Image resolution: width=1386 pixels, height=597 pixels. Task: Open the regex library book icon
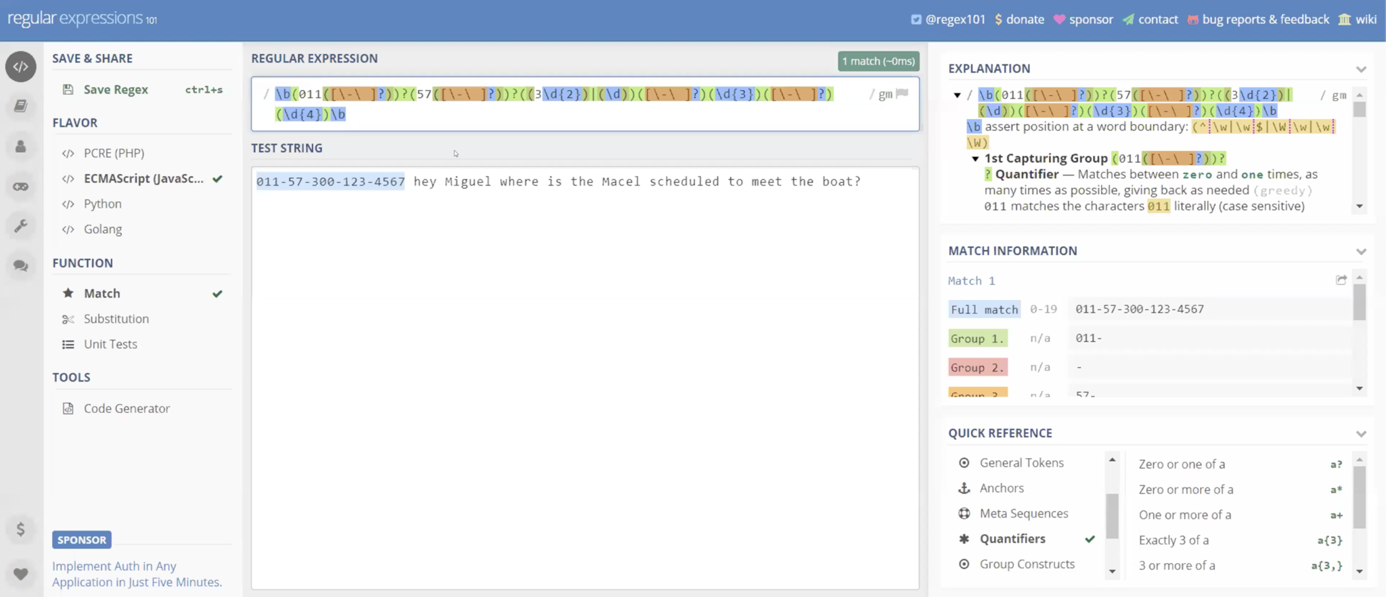pos(21,106)
